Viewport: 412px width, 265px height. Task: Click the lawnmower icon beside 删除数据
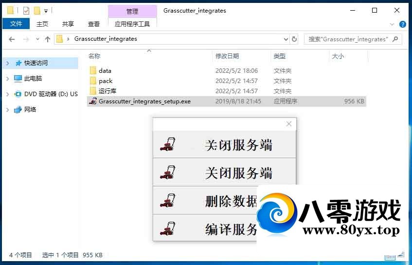coord(167,200)
